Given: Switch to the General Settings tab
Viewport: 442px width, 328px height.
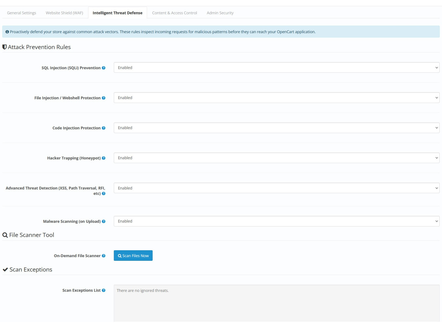Looking at the screenshot, I should point(22,13).
